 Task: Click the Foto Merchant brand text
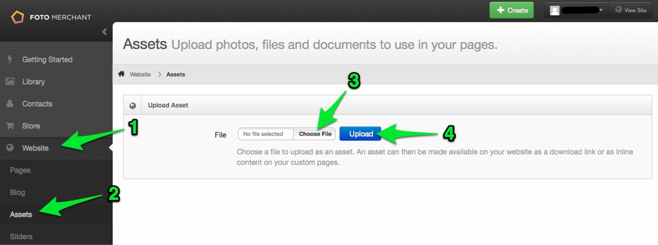coord(60,17)
